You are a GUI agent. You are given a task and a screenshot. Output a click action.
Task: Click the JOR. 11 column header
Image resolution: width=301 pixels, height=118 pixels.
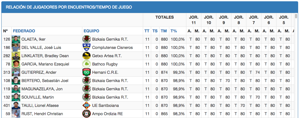194,20
